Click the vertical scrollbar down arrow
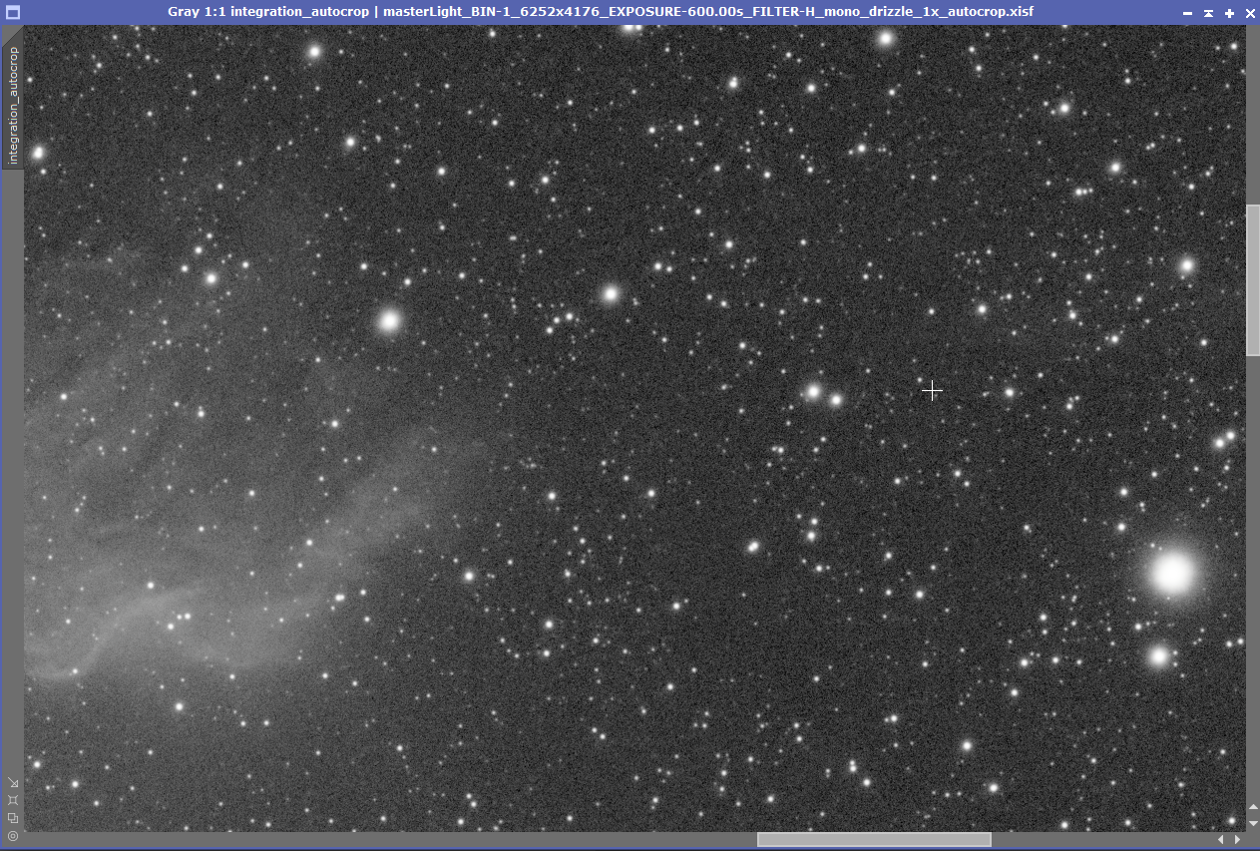 click(x=1253, y=823)
